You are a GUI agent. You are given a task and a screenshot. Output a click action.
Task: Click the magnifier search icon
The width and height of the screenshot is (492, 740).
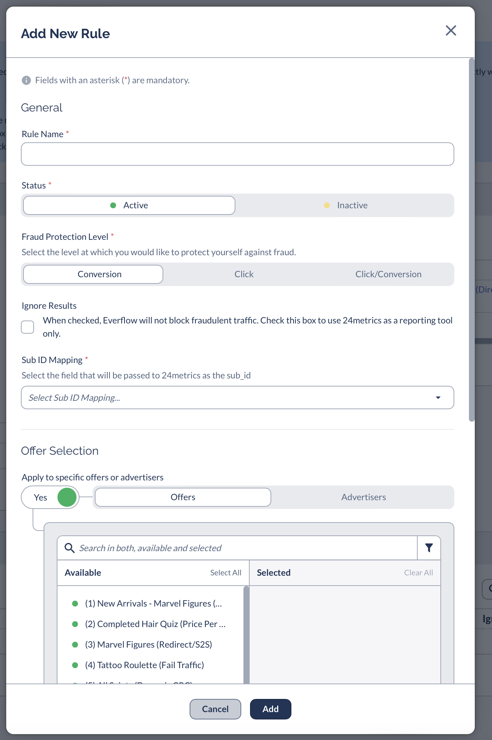pos(70,548)
